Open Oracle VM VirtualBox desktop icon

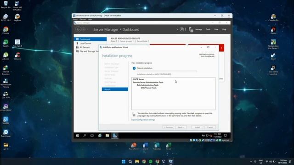(x=17, y=5)
